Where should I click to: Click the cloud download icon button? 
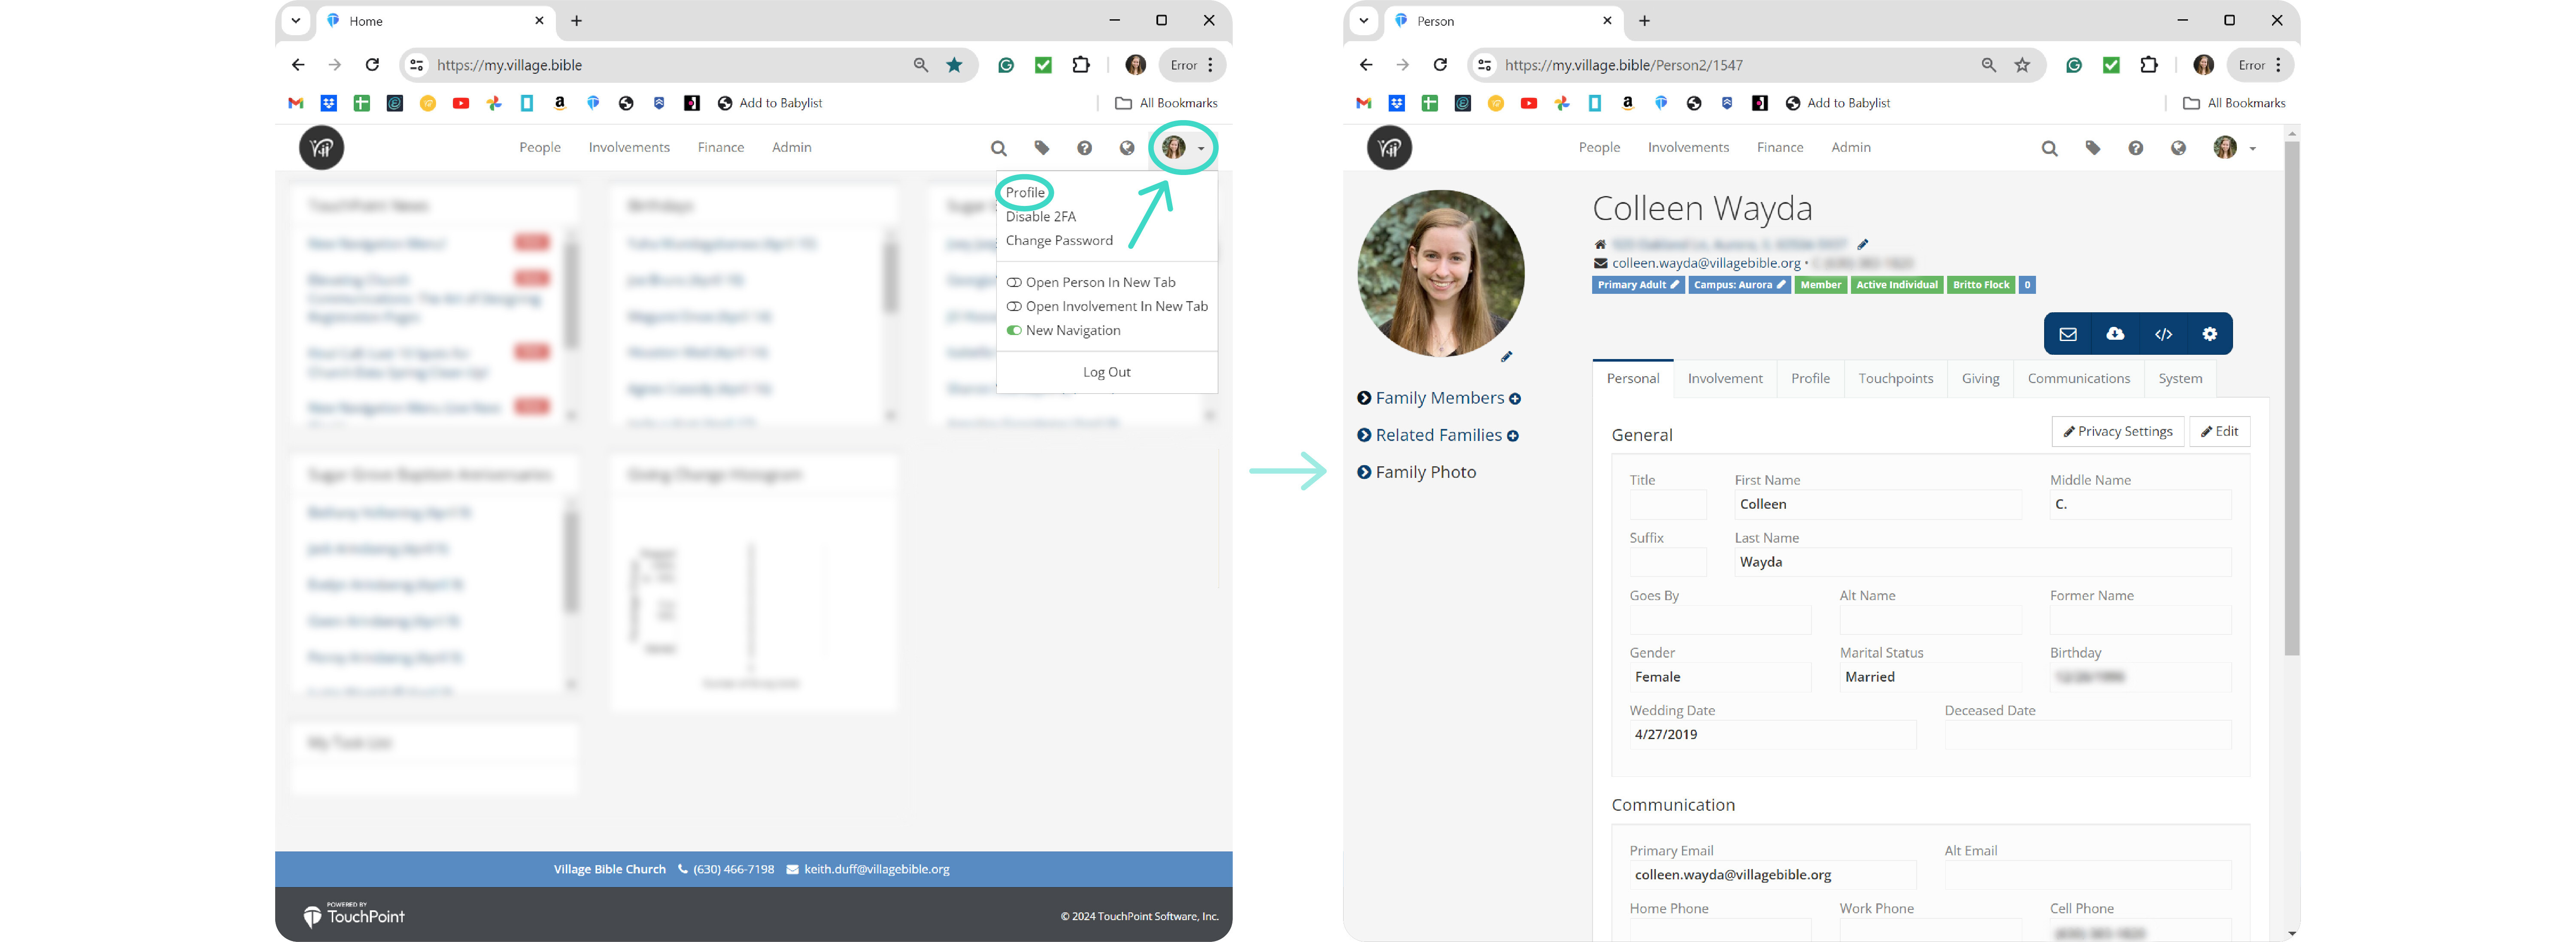click(2115, 334)
